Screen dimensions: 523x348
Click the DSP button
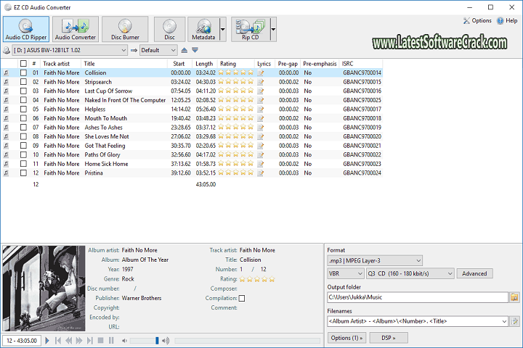tap(388, 338)
